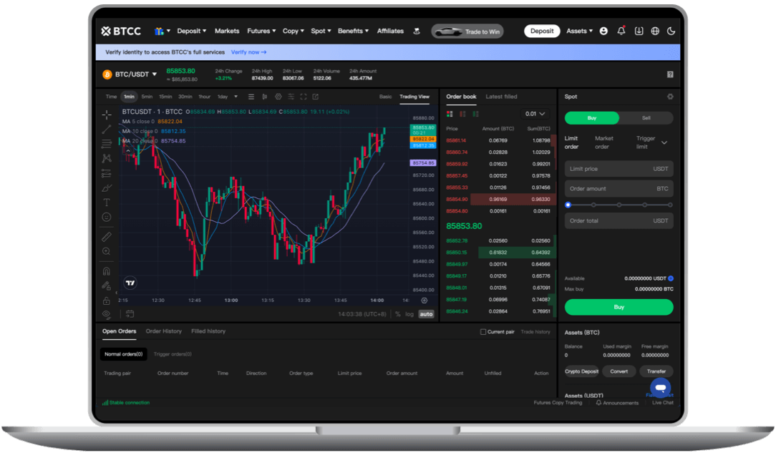Toggle log scale on chart
776x458 pixels.
pos(409,314)
